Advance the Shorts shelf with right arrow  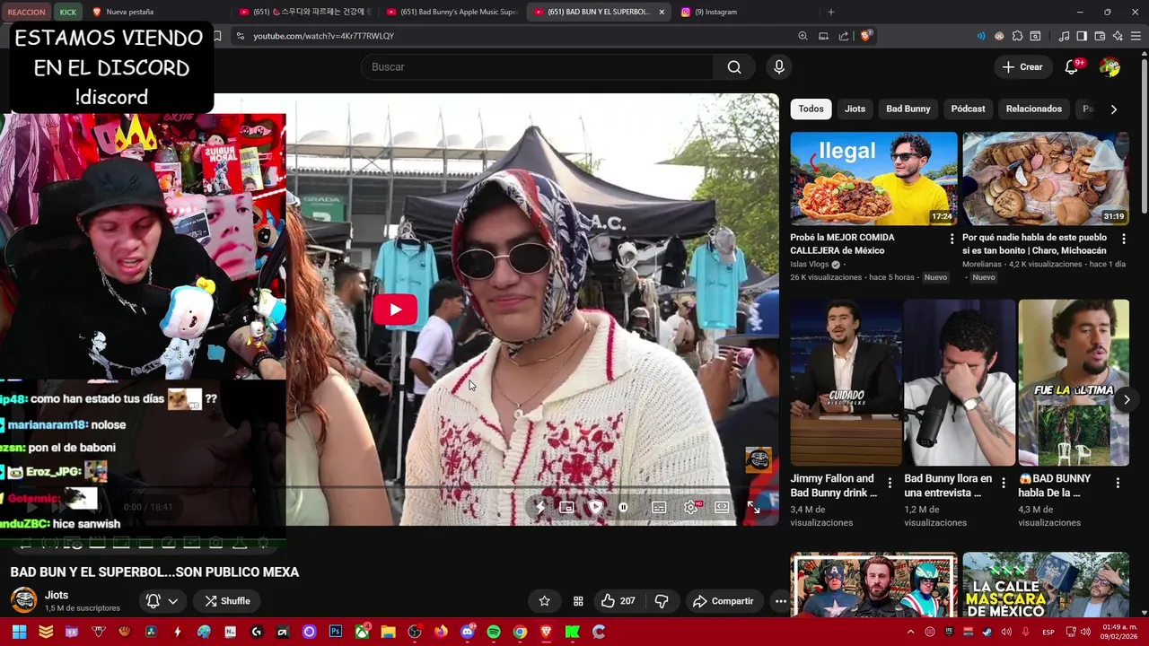click(1127, 399)
